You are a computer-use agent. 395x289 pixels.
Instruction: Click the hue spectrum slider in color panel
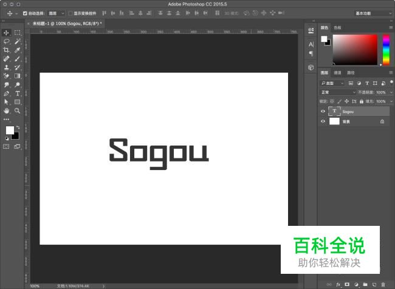[x=386, y=49]
